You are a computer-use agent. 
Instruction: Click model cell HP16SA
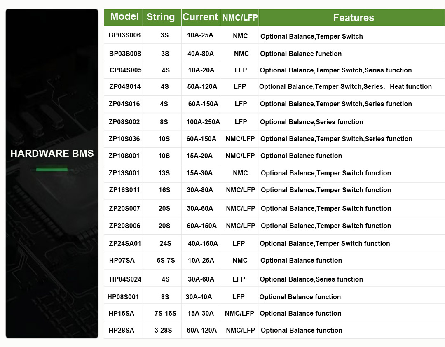coord(122,313)
